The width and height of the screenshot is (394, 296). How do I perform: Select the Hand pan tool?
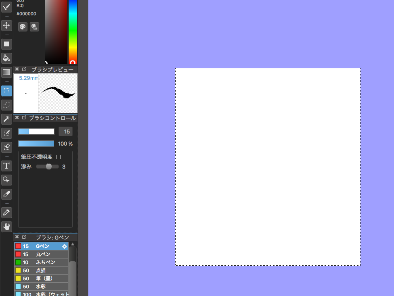coord(6,227)
